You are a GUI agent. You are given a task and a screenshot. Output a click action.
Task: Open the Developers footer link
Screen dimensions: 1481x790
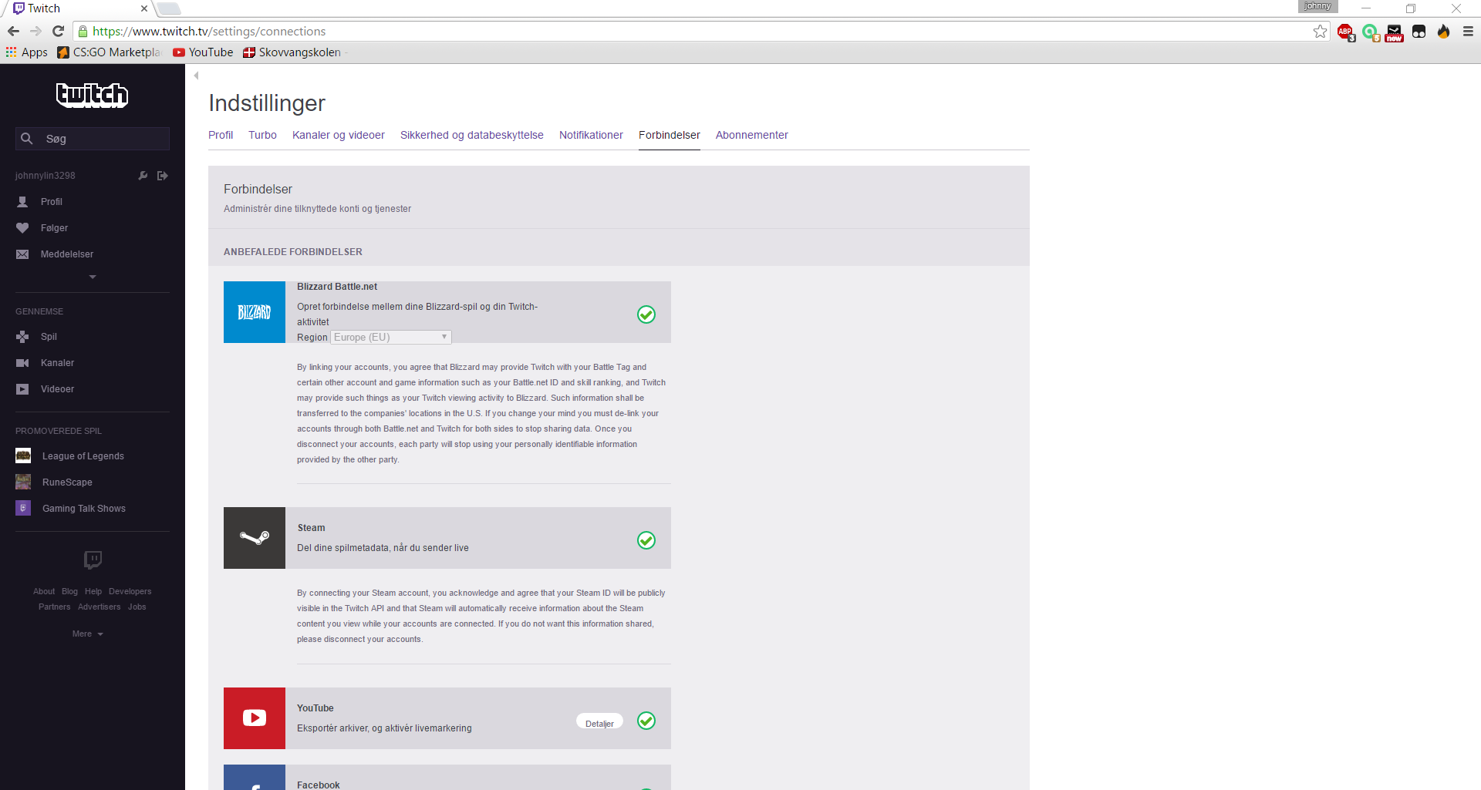(x=130, y=592)
